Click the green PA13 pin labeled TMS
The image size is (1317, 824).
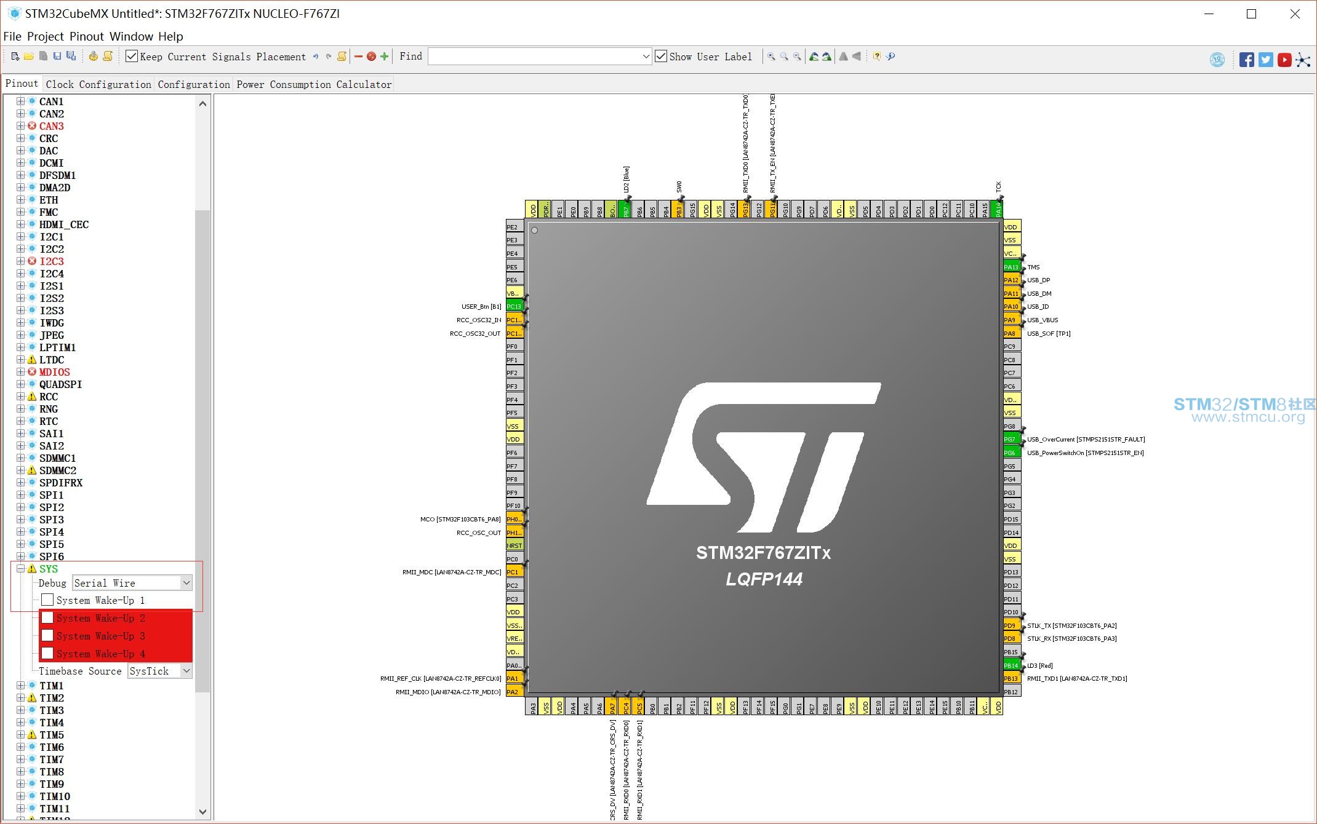[1012, 267]
